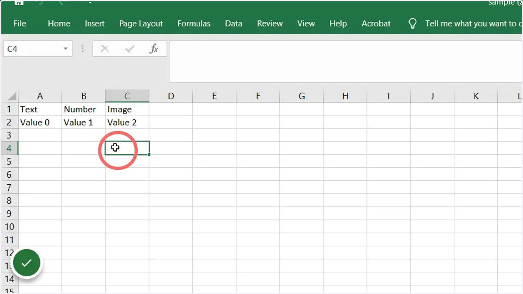Select column G header
523x294 pixels.
click(x=302, y=96)
